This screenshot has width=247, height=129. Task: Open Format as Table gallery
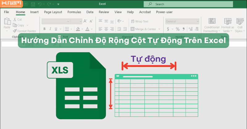coord(228,25)
